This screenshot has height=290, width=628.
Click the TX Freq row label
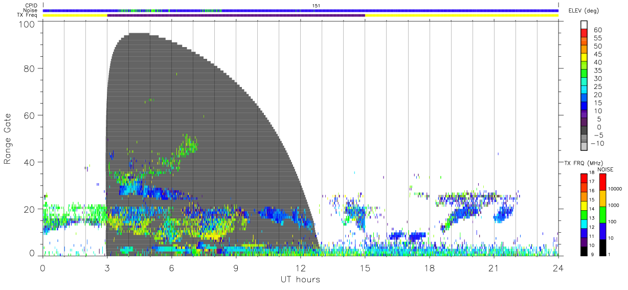27,15
